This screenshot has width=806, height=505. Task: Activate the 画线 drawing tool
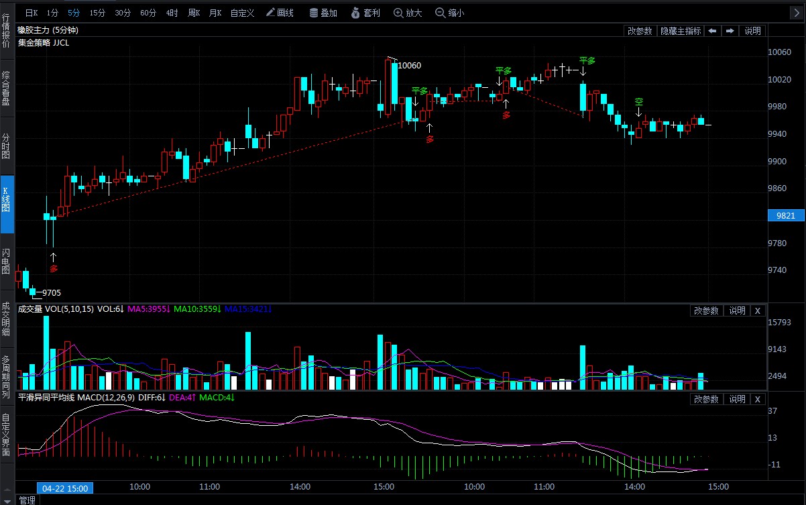pos(280,13)
